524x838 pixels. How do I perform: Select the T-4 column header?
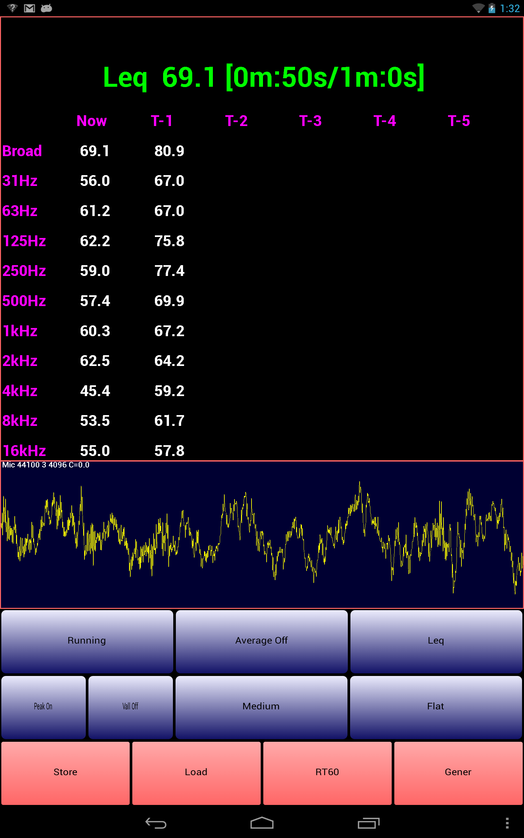click(x=385, y=121)
